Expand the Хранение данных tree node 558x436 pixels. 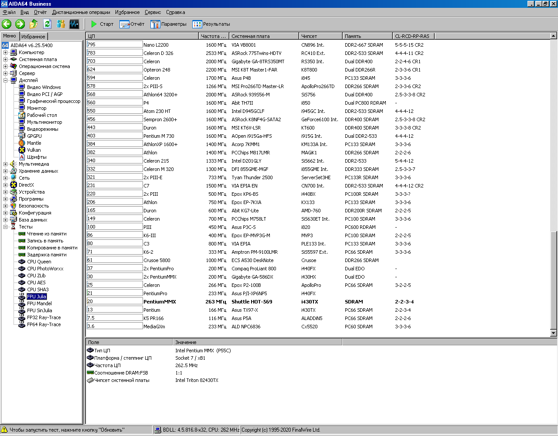click(x=6, y=171)
